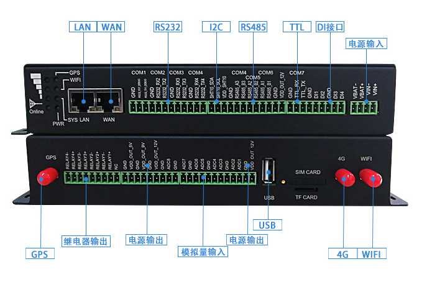Select the LAN label box at top
This screenshot has width=427, height=282.
82,27
